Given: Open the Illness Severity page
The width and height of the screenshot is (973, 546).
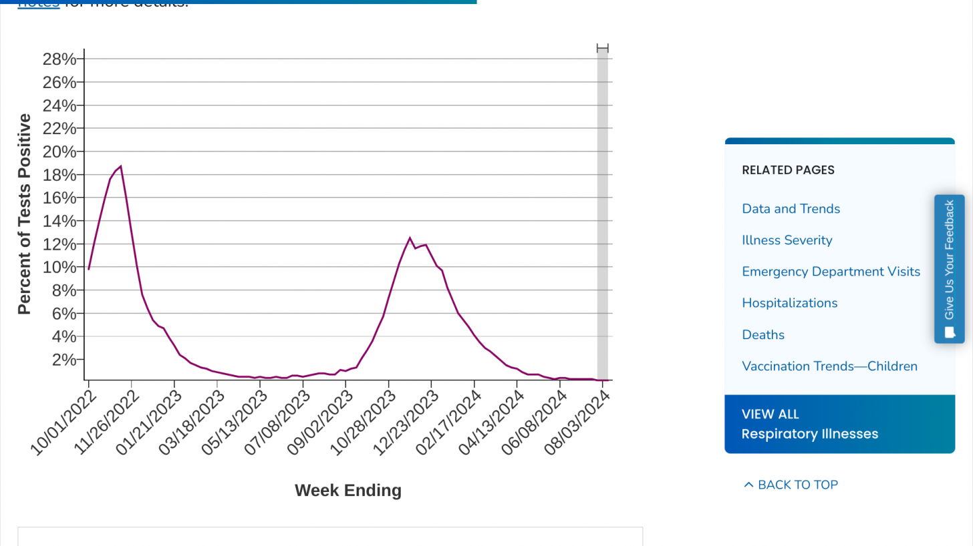Looking at the screenshot, I should tap(787, 240).
